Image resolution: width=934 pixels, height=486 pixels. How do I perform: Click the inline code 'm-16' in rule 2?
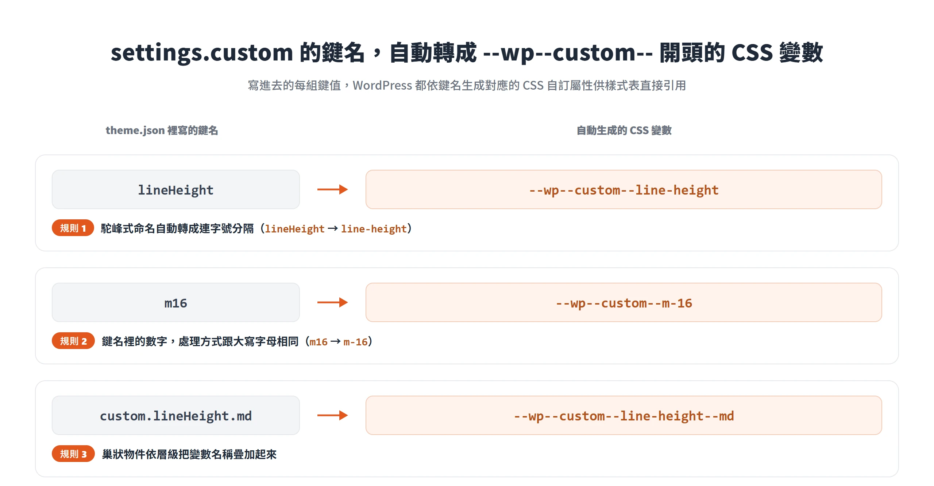355,342
